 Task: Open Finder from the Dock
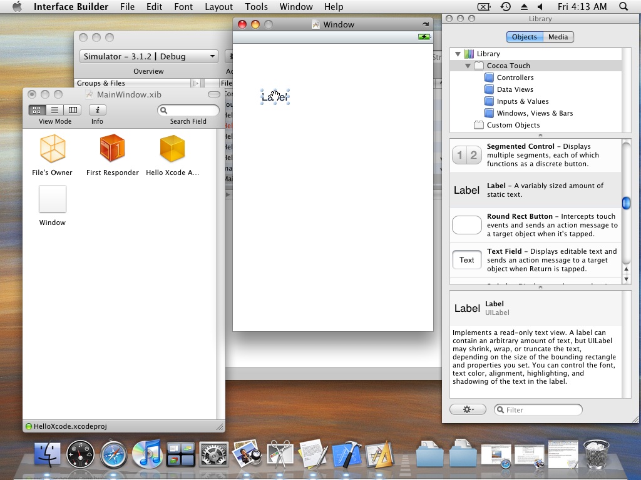[48, 454]
